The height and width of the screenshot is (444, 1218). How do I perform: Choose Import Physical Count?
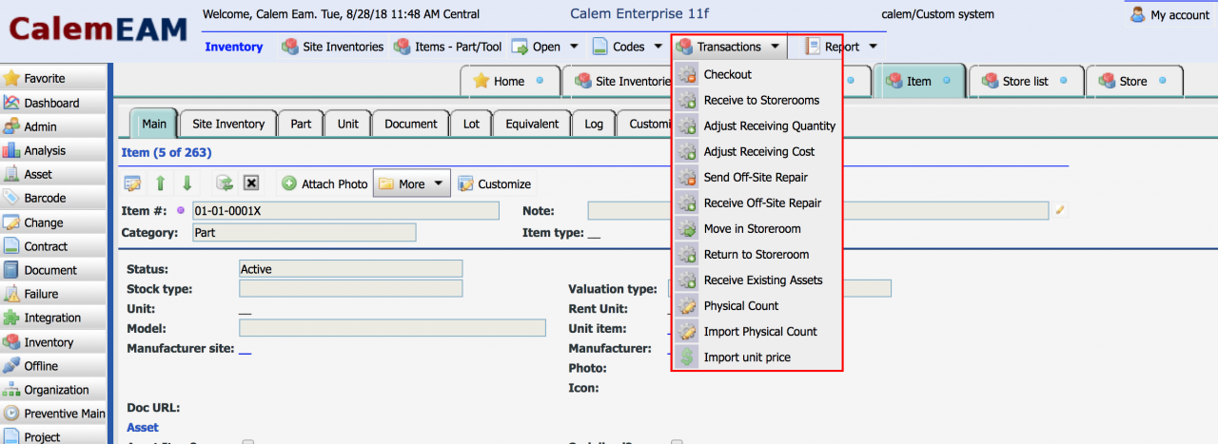click(756, 331)
